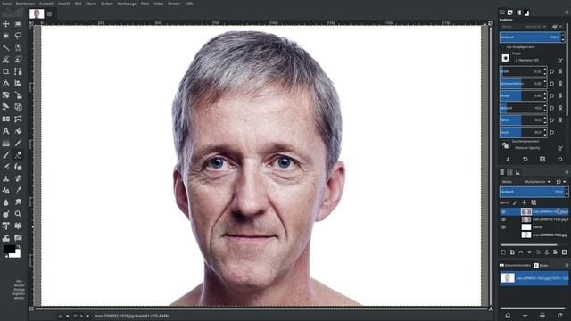Close the open image tab
Image resolution: width=571 pixels, height=321 pixels.
pos(50,14)
